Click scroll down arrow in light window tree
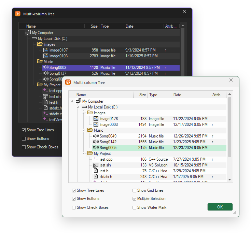 coord(229,179)
